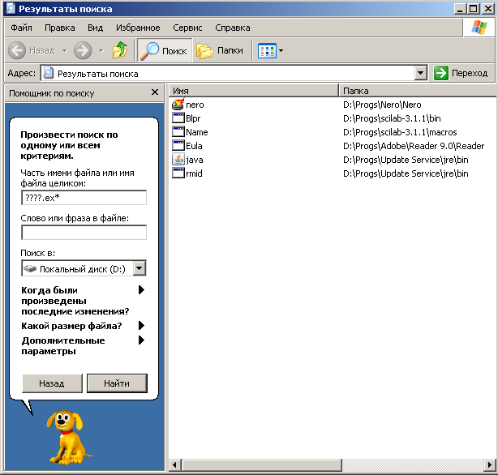Viewport: 498px width, 475px height.
Task: Select the Eula file icon
Action: click(x=178, y=145)
